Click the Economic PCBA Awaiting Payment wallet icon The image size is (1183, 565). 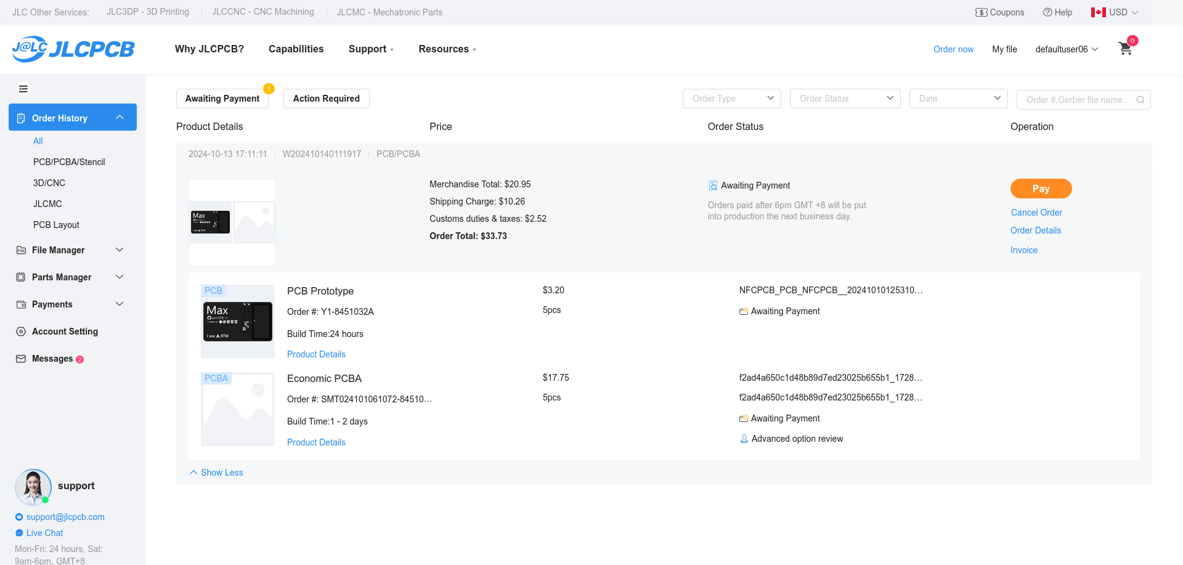744,418
